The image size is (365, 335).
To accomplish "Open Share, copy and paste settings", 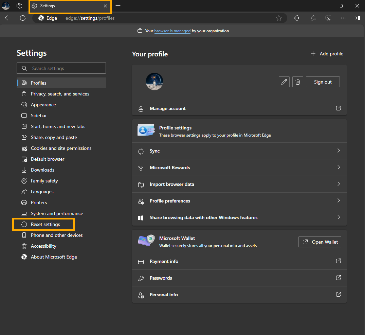I will [x=62, y=138].
